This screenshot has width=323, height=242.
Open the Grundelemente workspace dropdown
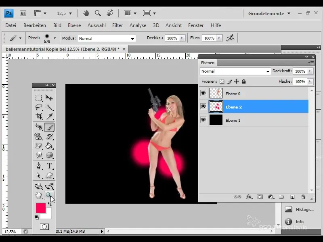click(269, 14)
